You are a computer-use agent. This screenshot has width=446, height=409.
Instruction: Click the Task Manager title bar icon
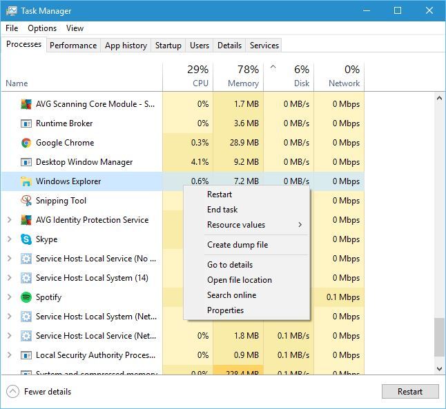[11, 11]
